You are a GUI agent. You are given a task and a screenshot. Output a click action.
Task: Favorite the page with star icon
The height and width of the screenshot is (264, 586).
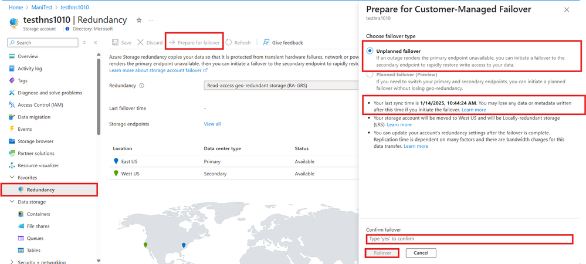pos(138,20)
